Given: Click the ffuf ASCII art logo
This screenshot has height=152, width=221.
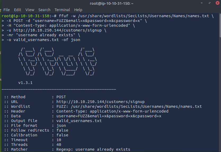Looking at the screenshot, I should coord(58,62).
